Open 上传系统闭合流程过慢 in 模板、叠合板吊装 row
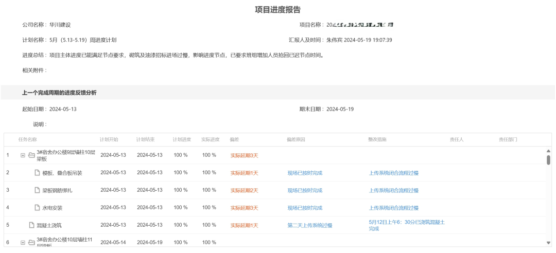Viewport: 556px width, 253px height. [394, 173]
